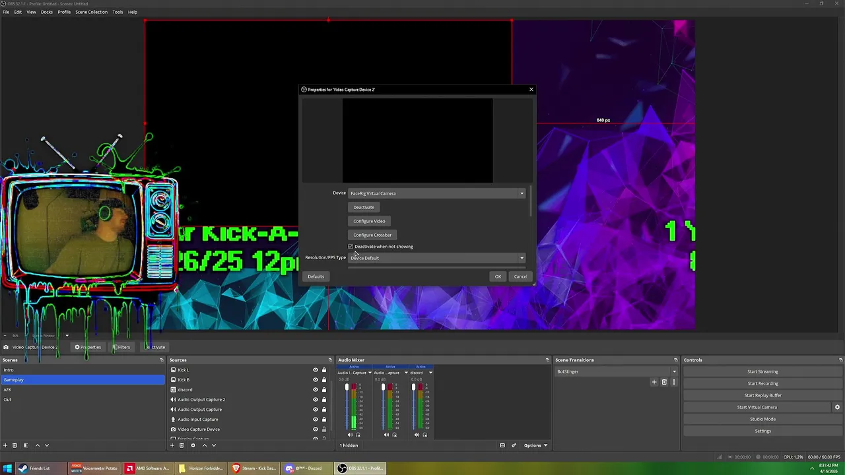845x475 pixels.
Task: Click properties dialog vertical scrollbar
Action: (530, 201)
